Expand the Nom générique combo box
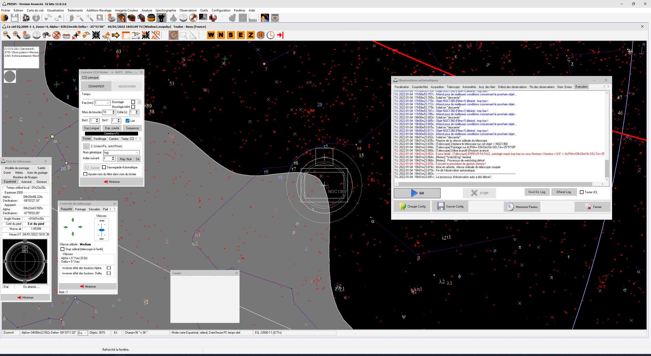This screenshot has width=651, height=356. 137,153
